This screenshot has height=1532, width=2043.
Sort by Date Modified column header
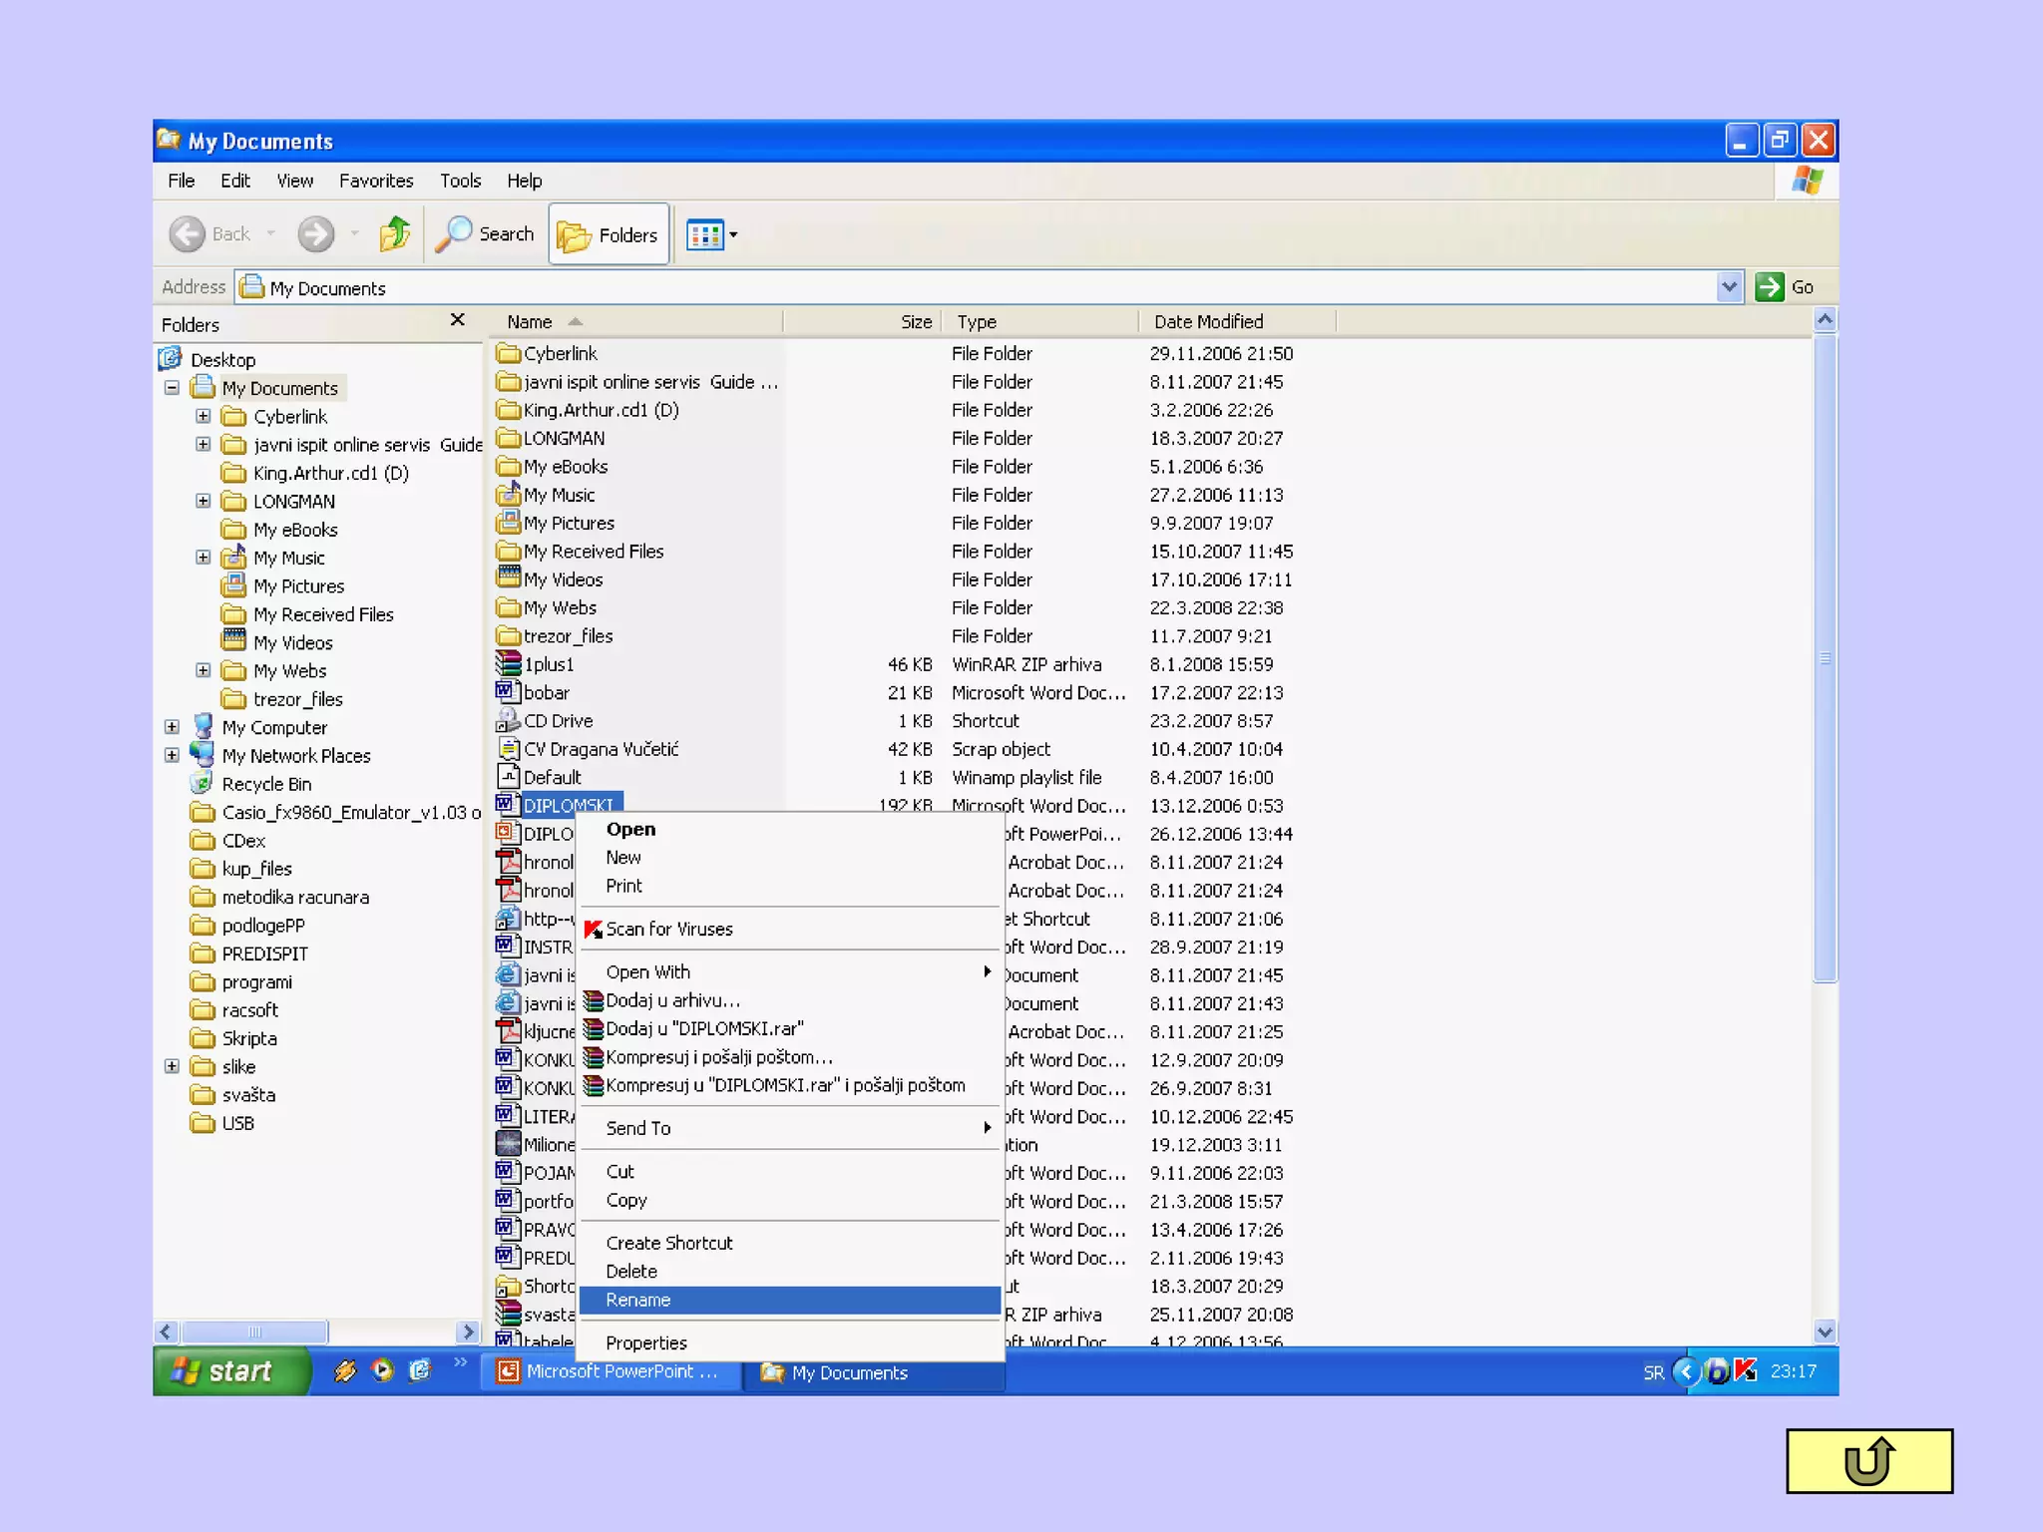coord(1208,321)
